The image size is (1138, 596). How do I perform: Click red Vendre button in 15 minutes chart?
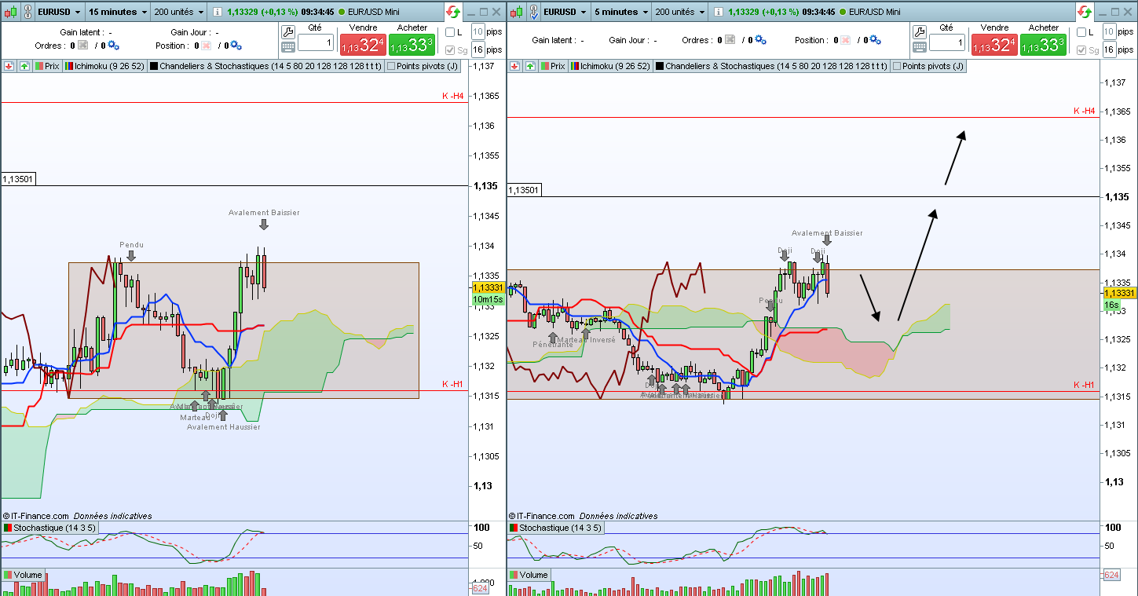[363, 45]
